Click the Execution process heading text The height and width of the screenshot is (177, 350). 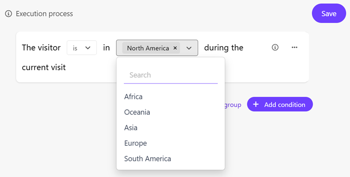click(x=44, y=14)
